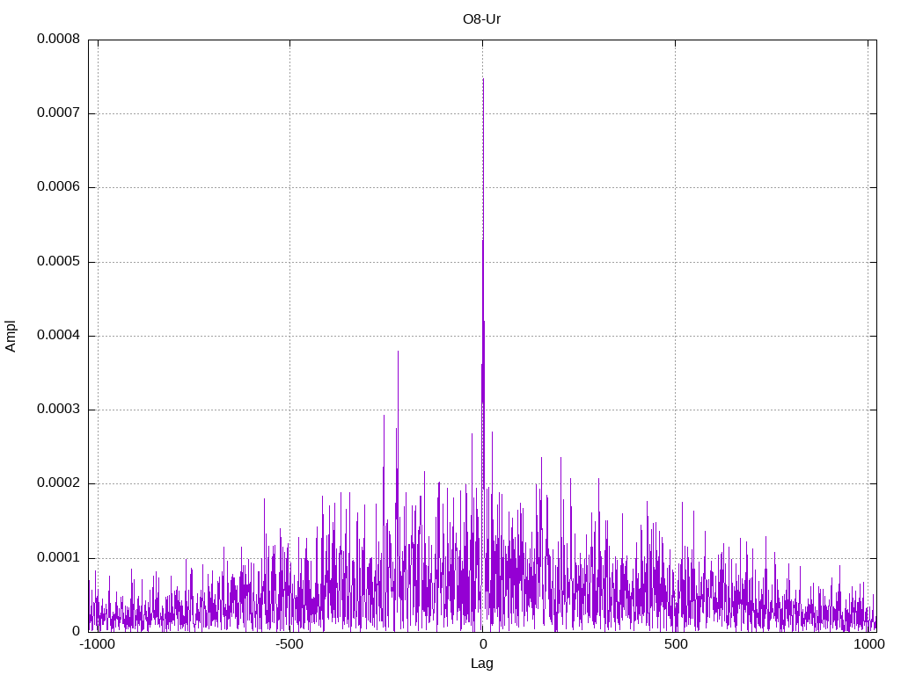Click y-axis tick label 0.0007
Viewport: 901px width, 675px height.
pos(59,113)
